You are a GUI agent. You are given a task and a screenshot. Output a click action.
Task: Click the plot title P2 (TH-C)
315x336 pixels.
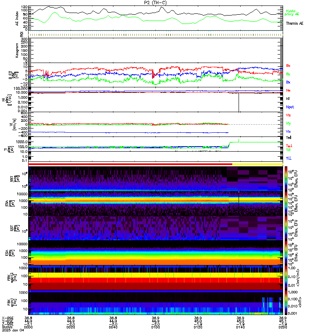point(155,3)
